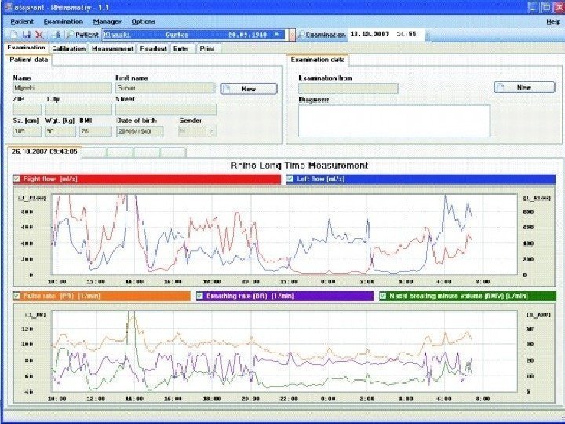Click the Date of birth field
This screenshot has width=565, height=424.
(140, 132)
